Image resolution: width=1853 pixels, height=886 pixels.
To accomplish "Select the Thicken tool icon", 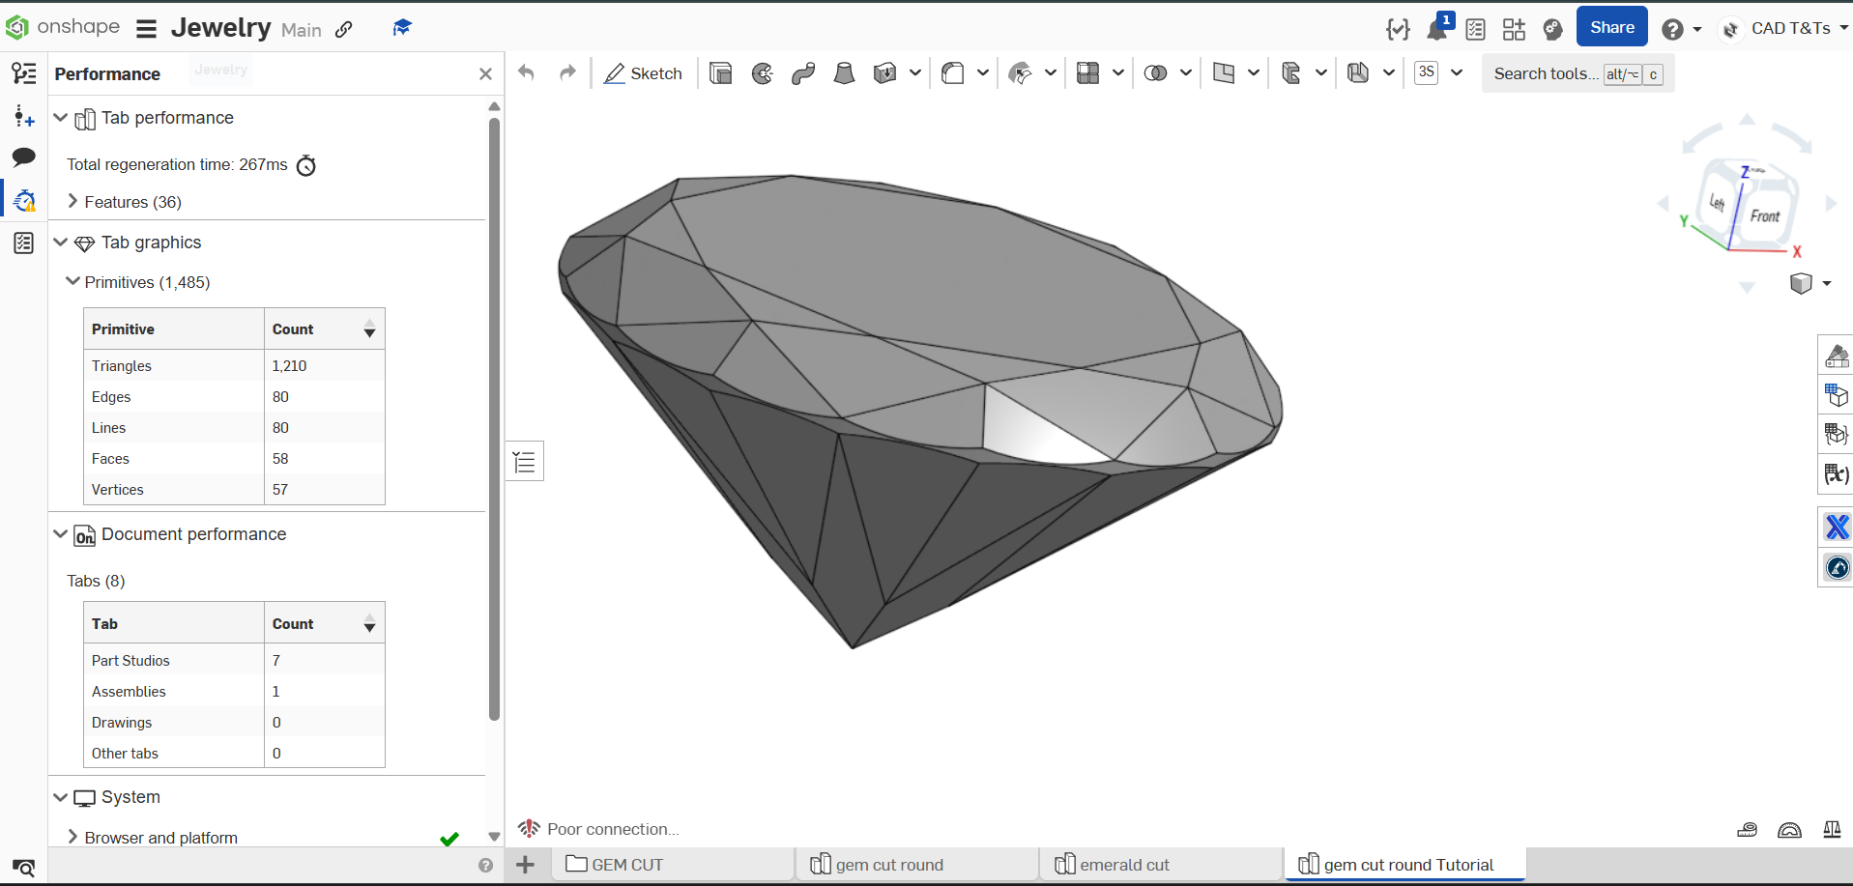I will point(884,73).
